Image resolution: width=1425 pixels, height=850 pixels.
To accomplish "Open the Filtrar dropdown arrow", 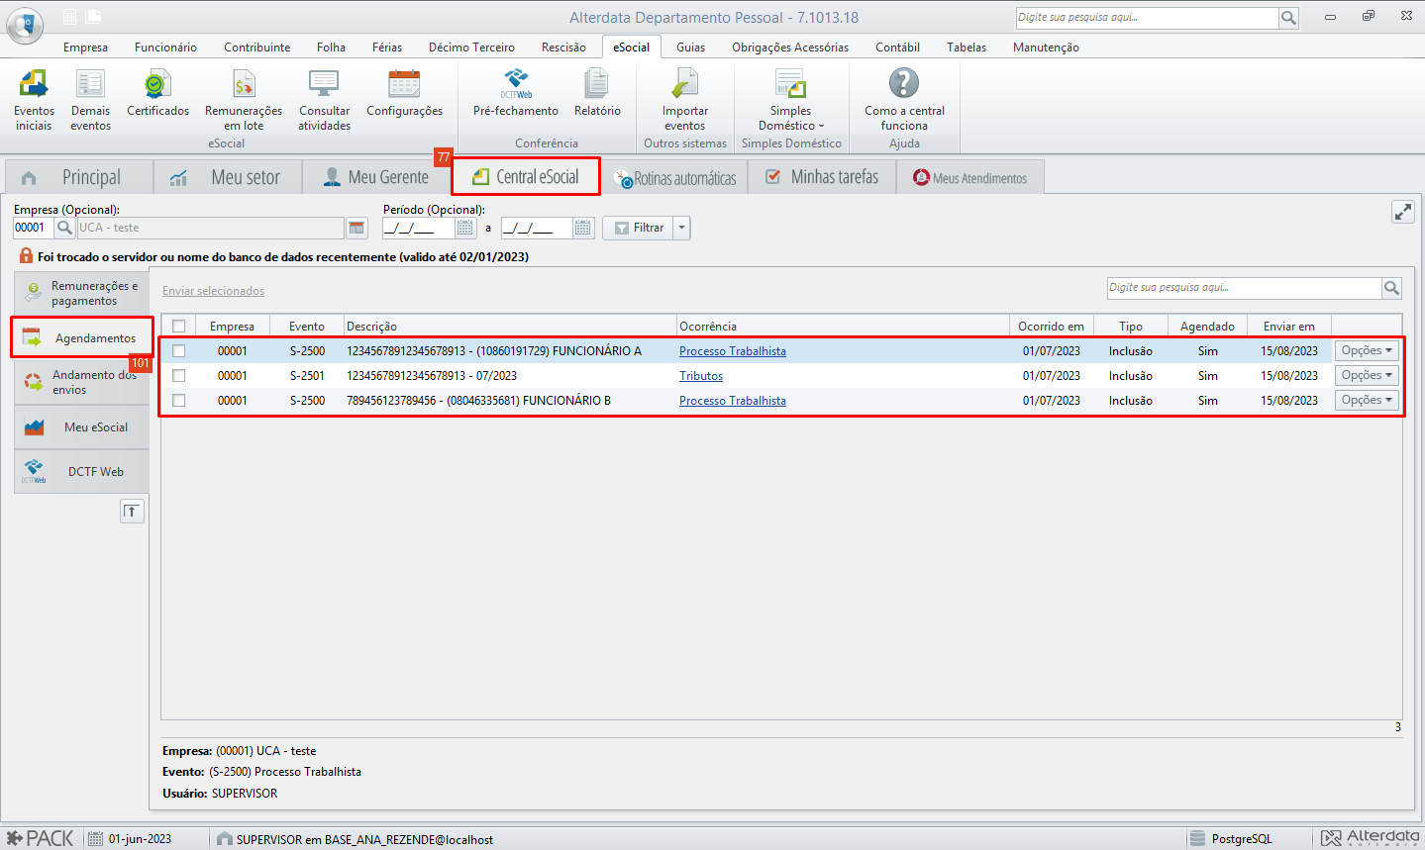I will pos(681,228).
